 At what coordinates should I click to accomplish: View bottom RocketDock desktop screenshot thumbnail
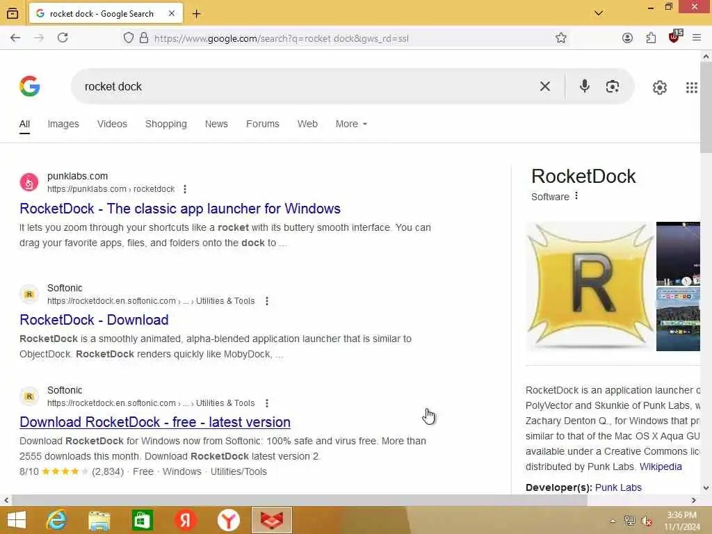678,319
